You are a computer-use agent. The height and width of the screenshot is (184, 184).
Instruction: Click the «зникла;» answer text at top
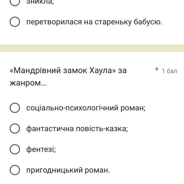click(x=40, y=2)
